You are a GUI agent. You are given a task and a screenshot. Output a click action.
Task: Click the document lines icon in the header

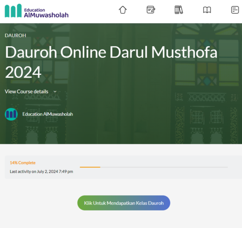235,10
